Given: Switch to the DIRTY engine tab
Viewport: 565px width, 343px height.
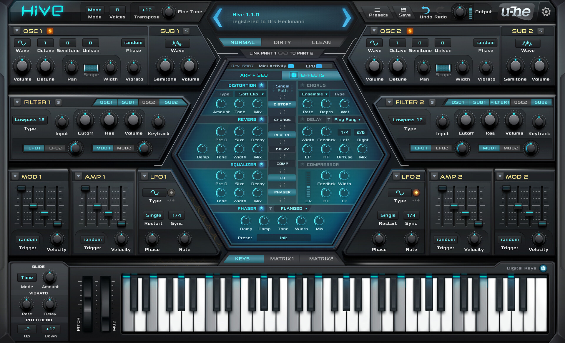Looking at the screenshot, I should pyautogui.click(x=282, y=42).
